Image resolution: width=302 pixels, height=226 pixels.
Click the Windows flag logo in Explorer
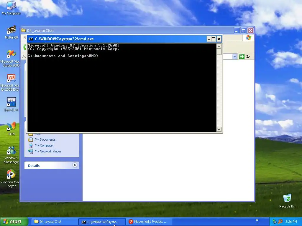tap(248, 38)
